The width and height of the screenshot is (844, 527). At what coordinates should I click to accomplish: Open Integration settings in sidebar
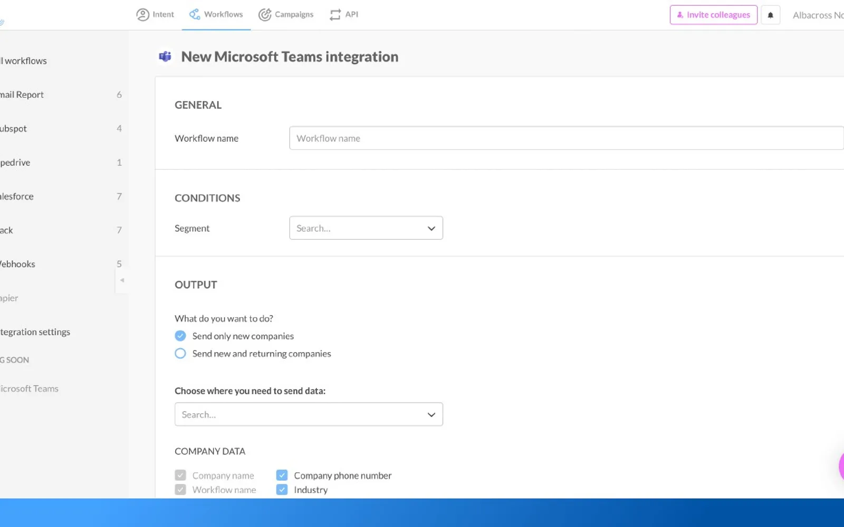click(35, 331)
